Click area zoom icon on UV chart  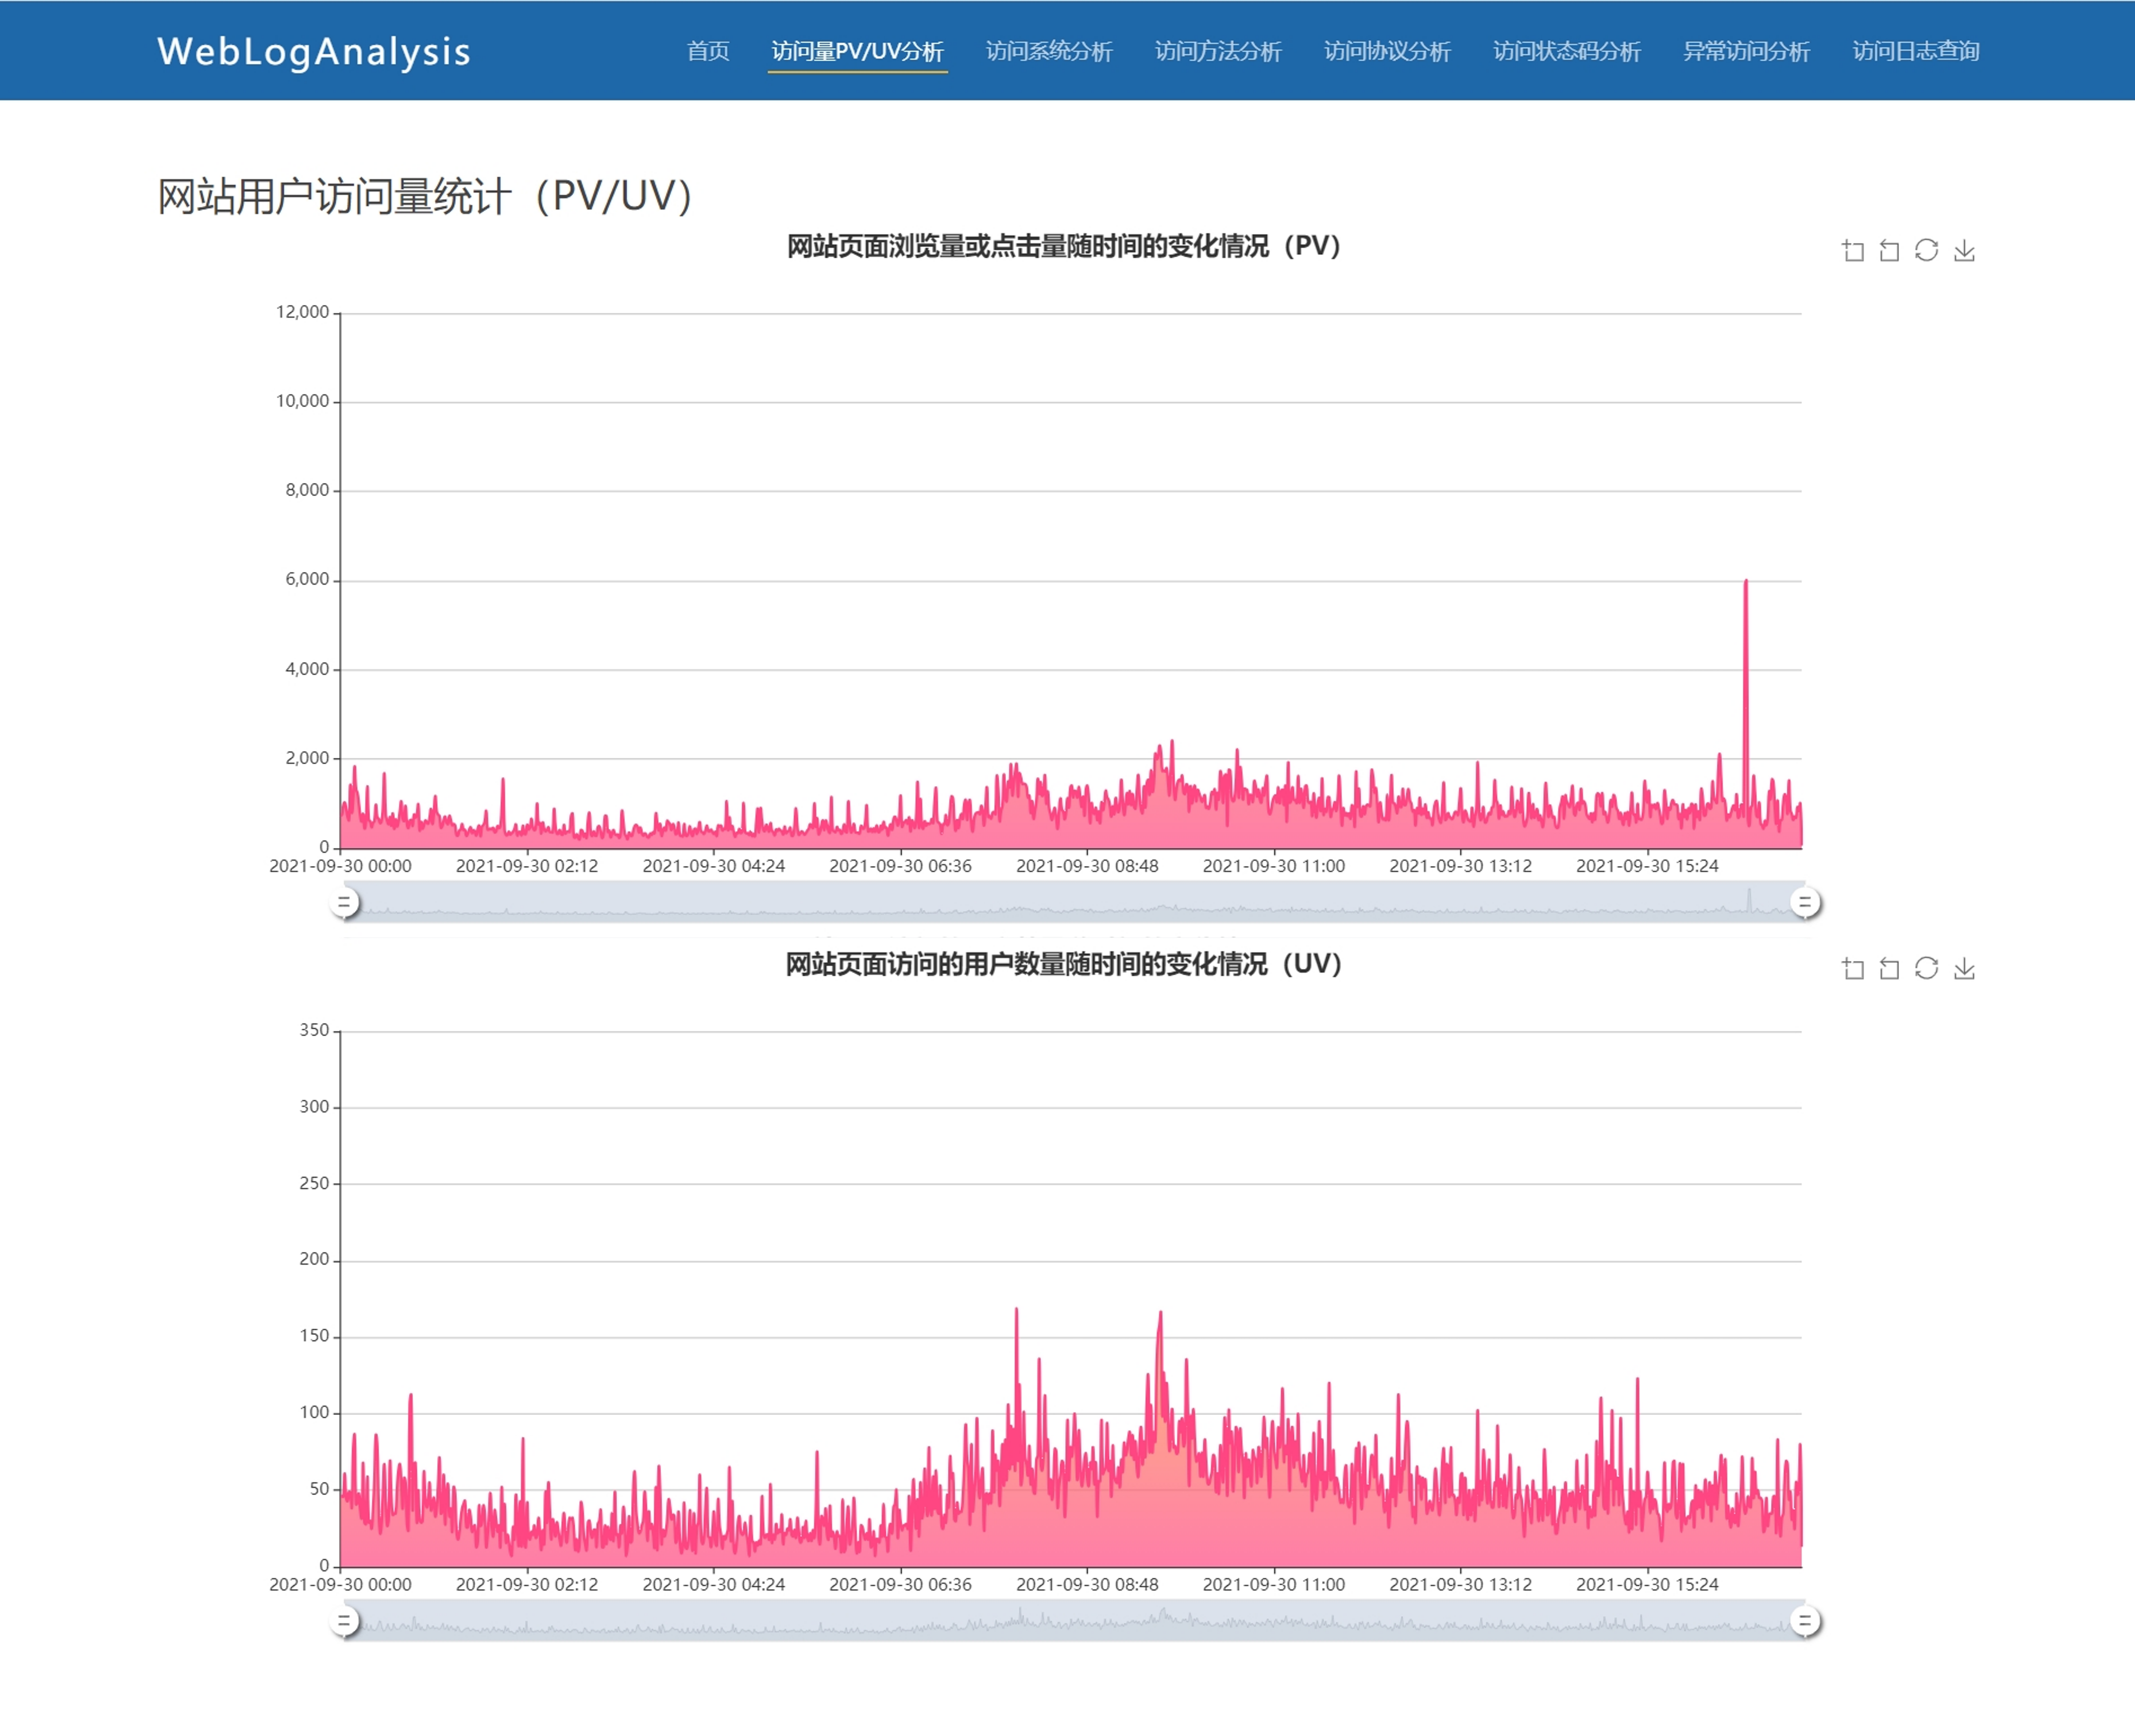pyautogui.click(x=1853, y=969)
